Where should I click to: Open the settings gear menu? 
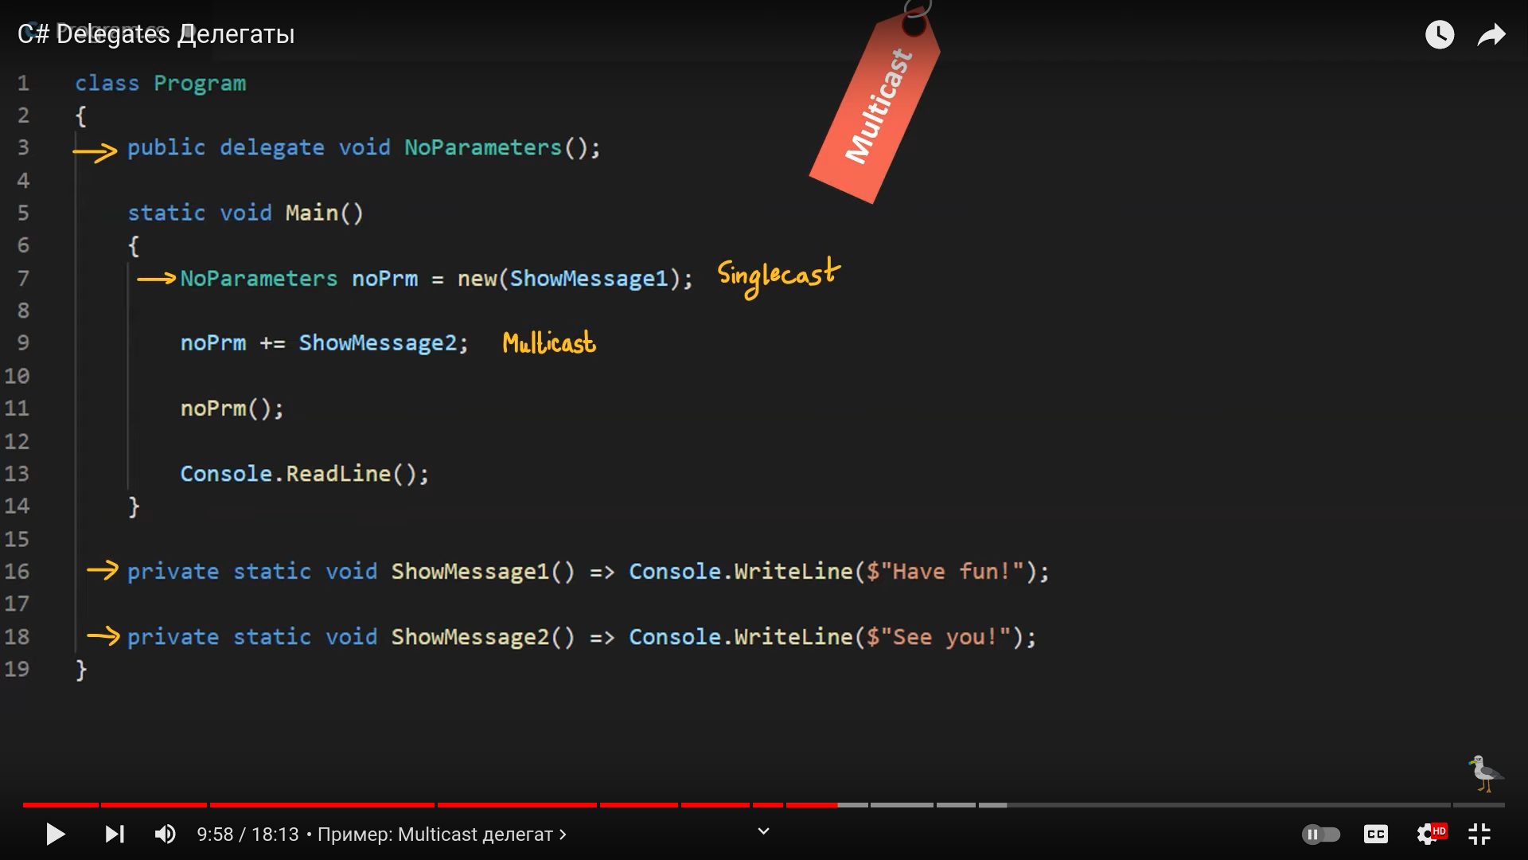click(1427, 834)
